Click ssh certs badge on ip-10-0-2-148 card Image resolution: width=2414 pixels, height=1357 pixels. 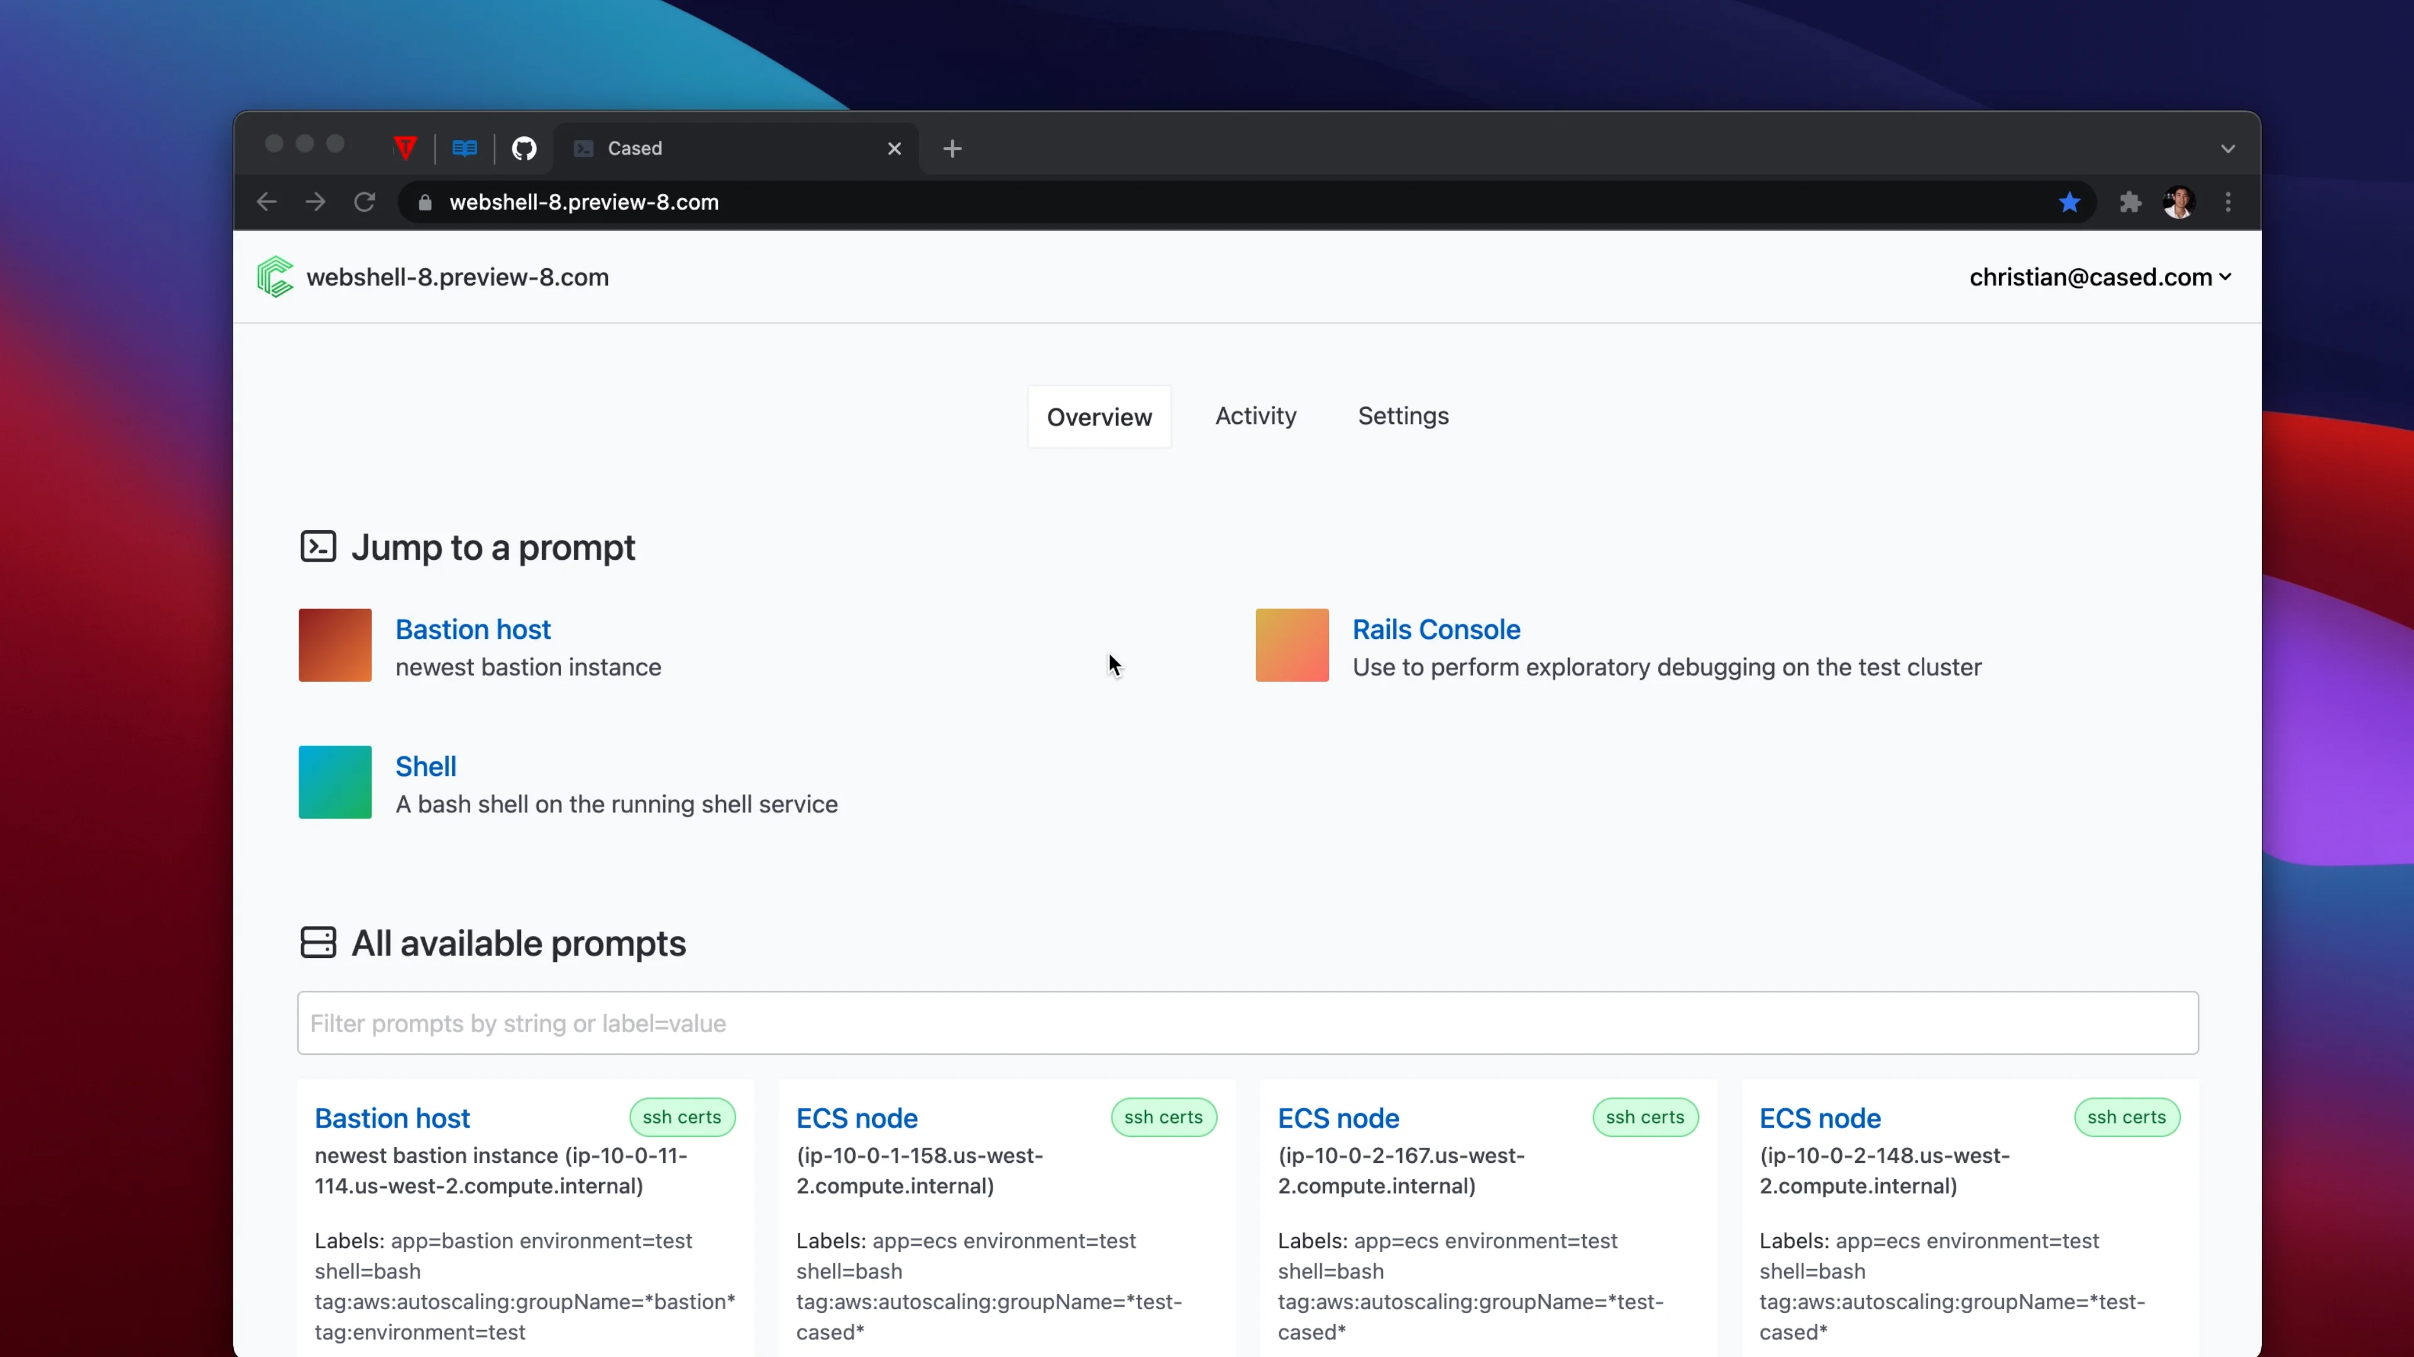(2127, 1117)
